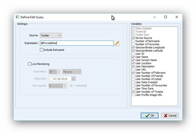Click the pencil expression editor icon
This screenshot has width=196, height=134.
117,43
